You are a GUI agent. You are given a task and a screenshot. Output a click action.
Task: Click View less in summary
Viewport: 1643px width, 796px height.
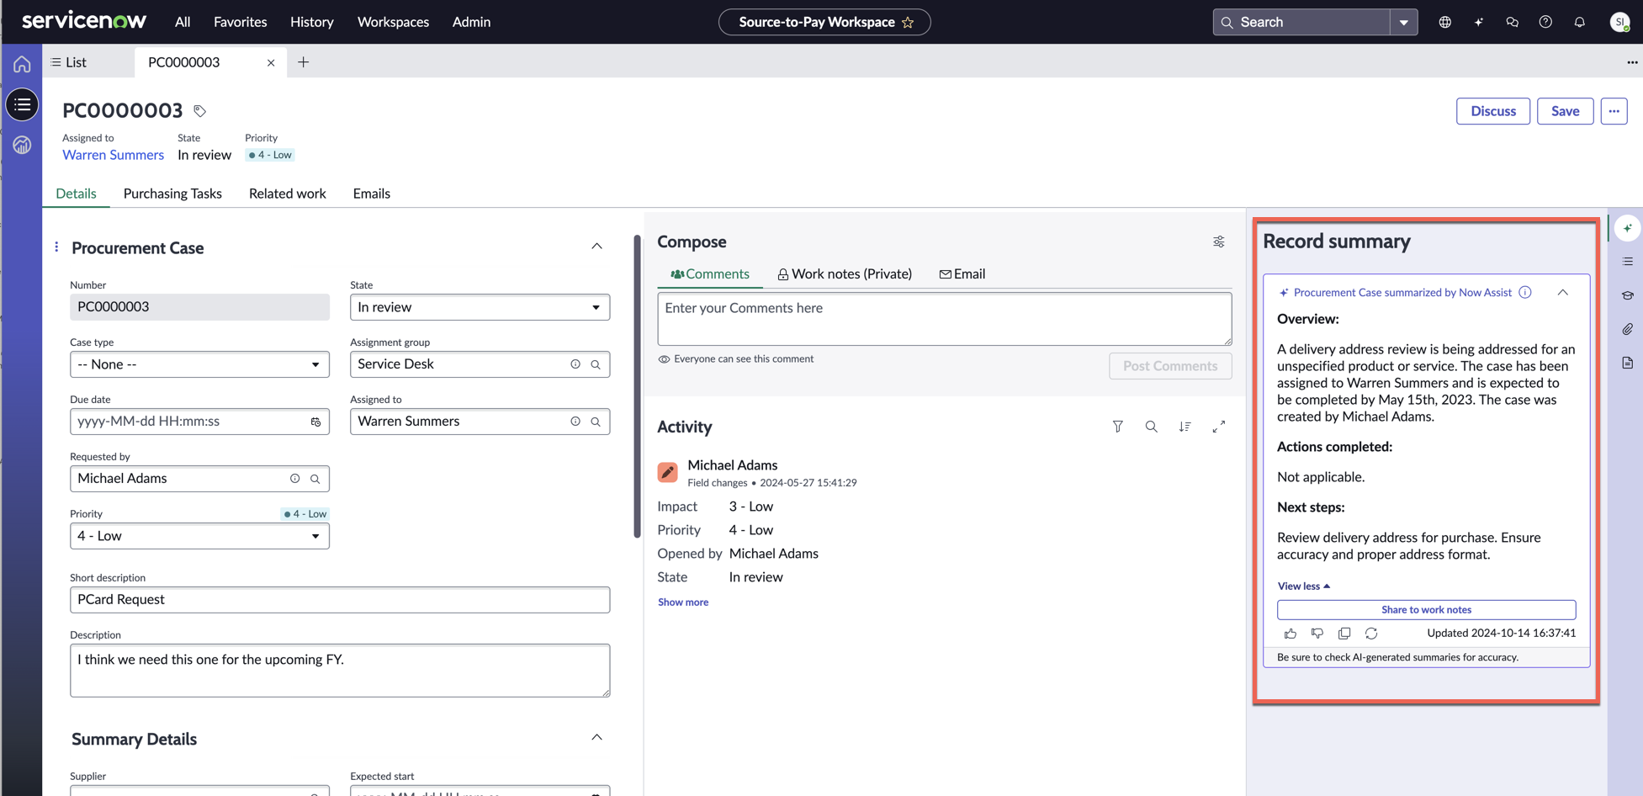pyautogui.click(x=1303, y=586)
